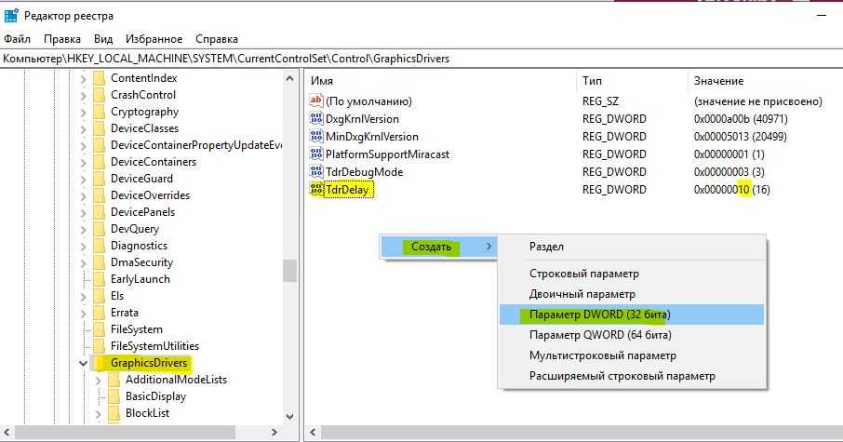Choose Расширяемый строковый параметр option

(x=632, y=376)
